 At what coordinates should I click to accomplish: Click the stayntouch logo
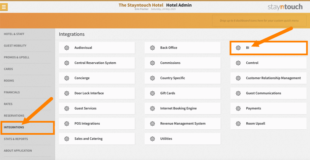coord(285,7)
